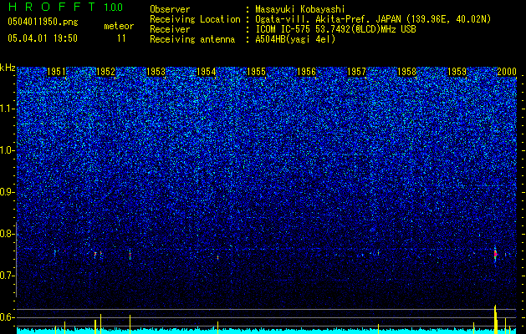Click the 2000 time marker

(x=507, y=72)
